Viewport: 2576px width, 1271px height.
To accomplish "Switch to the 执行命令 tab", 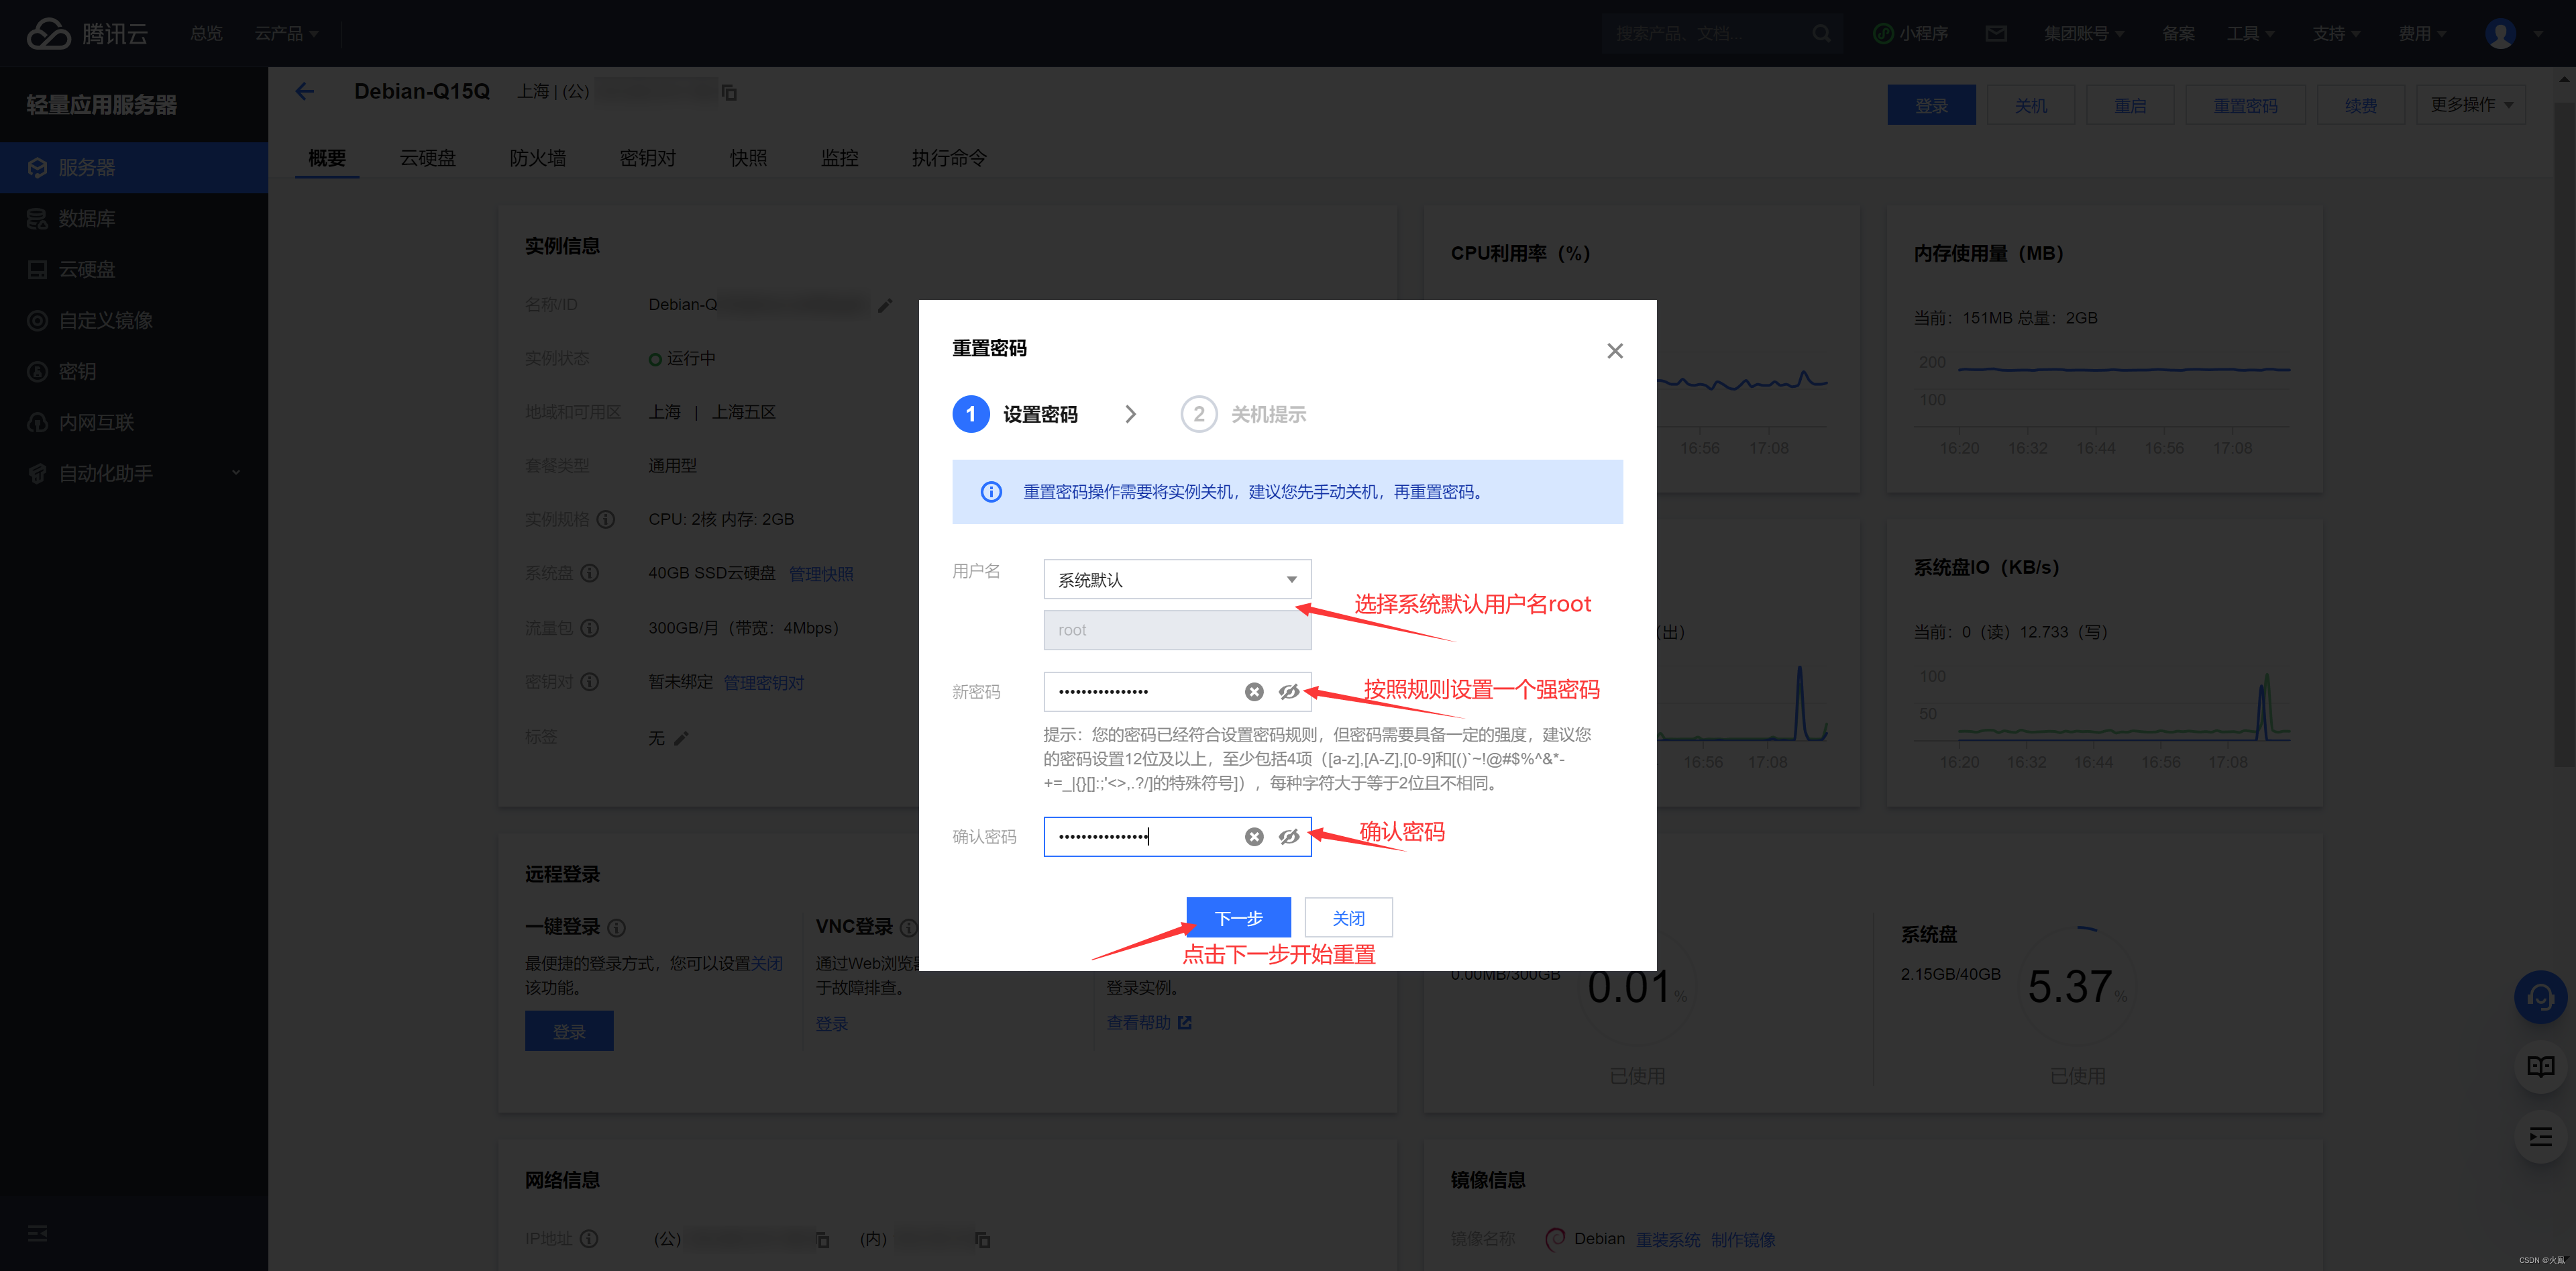I will pos(949,158).
